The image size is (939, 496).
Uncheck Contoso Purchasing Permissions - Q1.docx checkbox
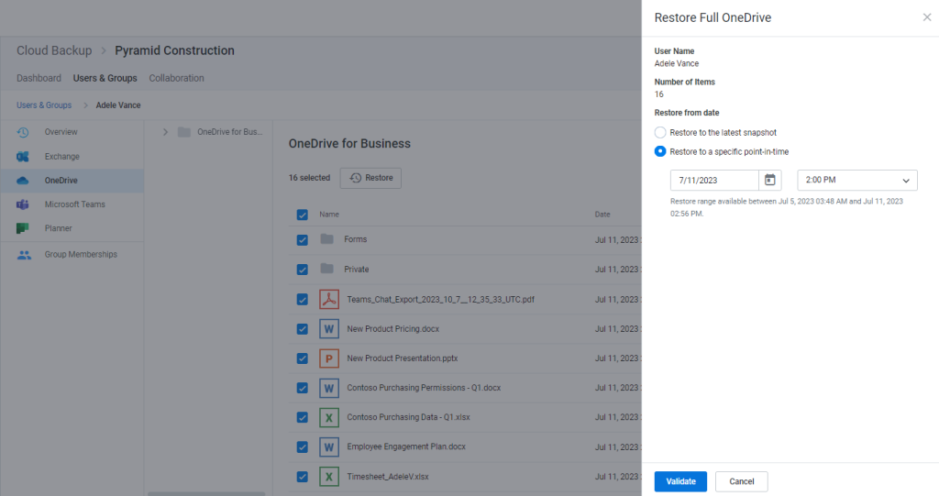click(303, 388)
